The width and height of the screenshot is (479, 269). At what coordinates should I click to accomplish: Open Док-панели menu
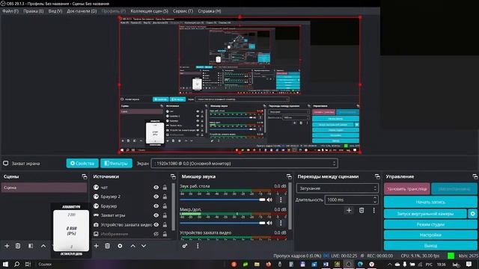pos(82,11)
